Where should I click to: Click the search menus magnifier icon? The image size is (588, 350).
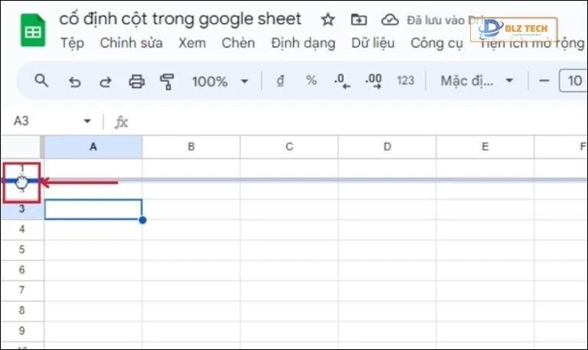point(41,80)
